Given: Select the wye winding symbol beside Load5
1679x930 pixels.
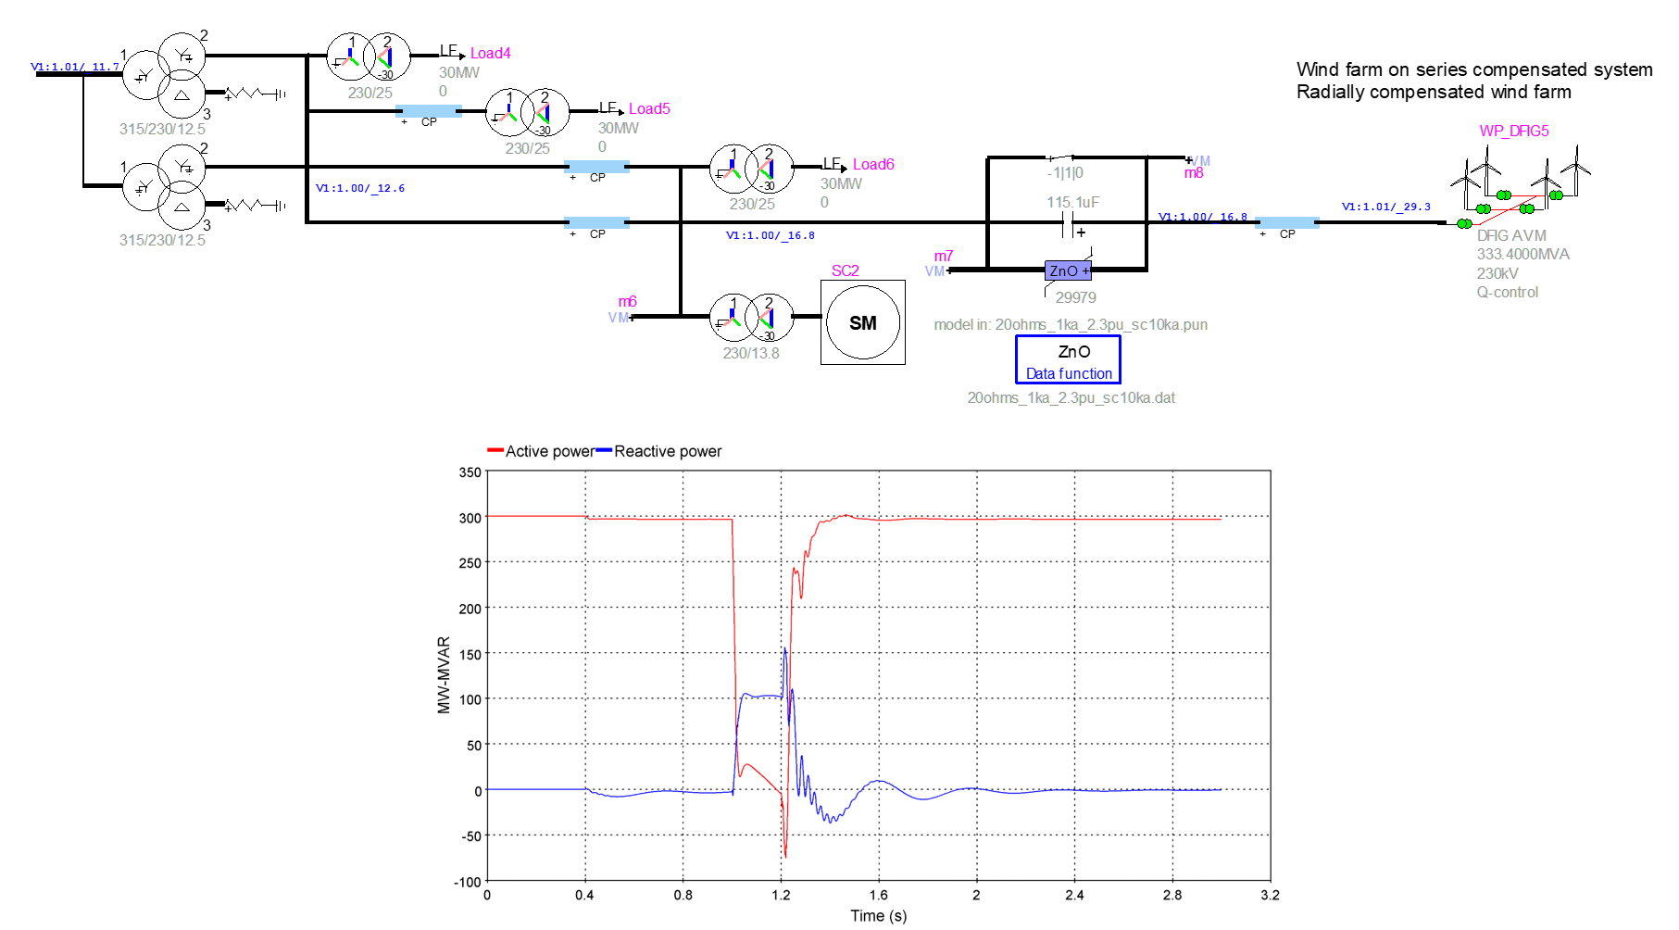Looking at the screenshot, I should point(508,113).
